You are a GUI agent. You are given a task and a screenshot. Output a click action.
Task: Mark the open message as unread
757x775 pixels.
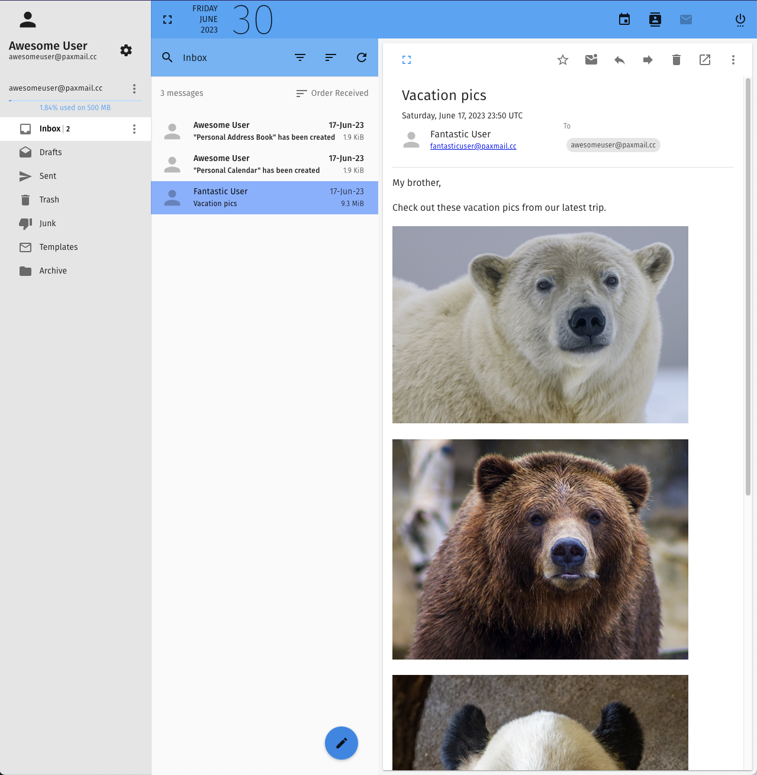pyautogui.click(x=591, y=60)
